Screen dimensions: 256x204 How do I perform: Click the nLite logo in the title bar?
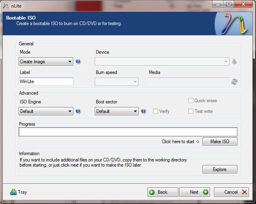point(6,6)
